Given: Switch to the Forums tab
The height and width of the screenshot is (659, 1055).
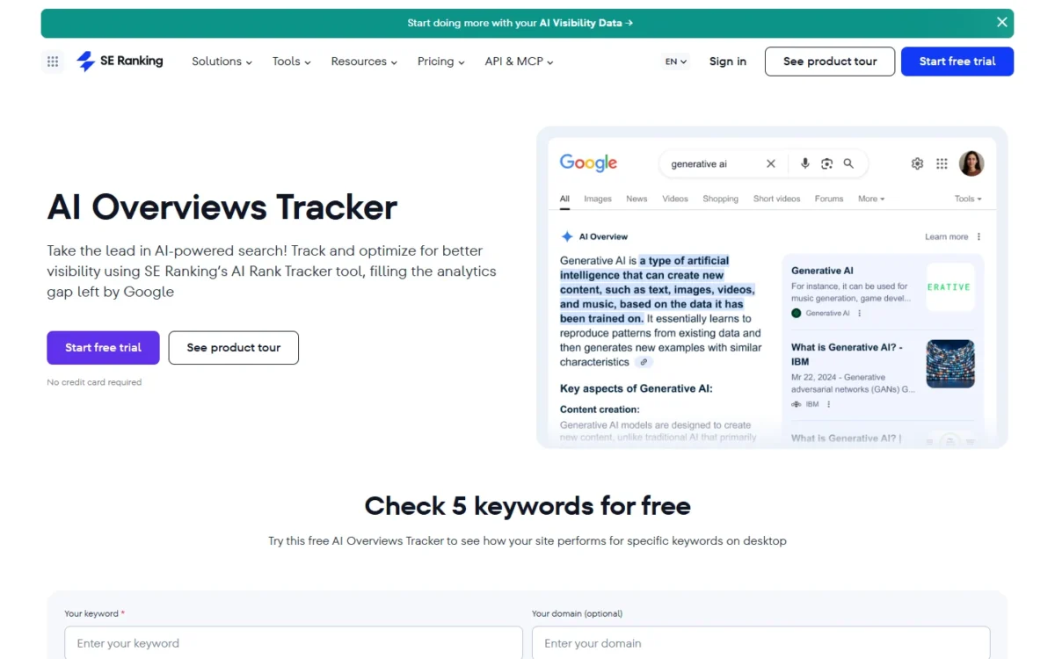Looking at the screenshot, I should [x=829, y=199].
